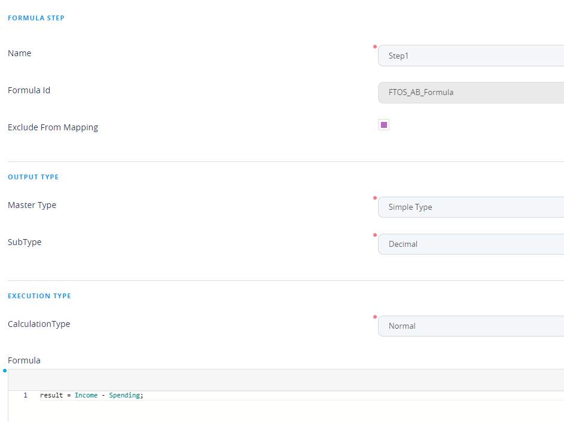The height and width of the screenshot is (422, 564).
Task: Click the FORMULA STEP section header
Action: click(x=36, y=18)
